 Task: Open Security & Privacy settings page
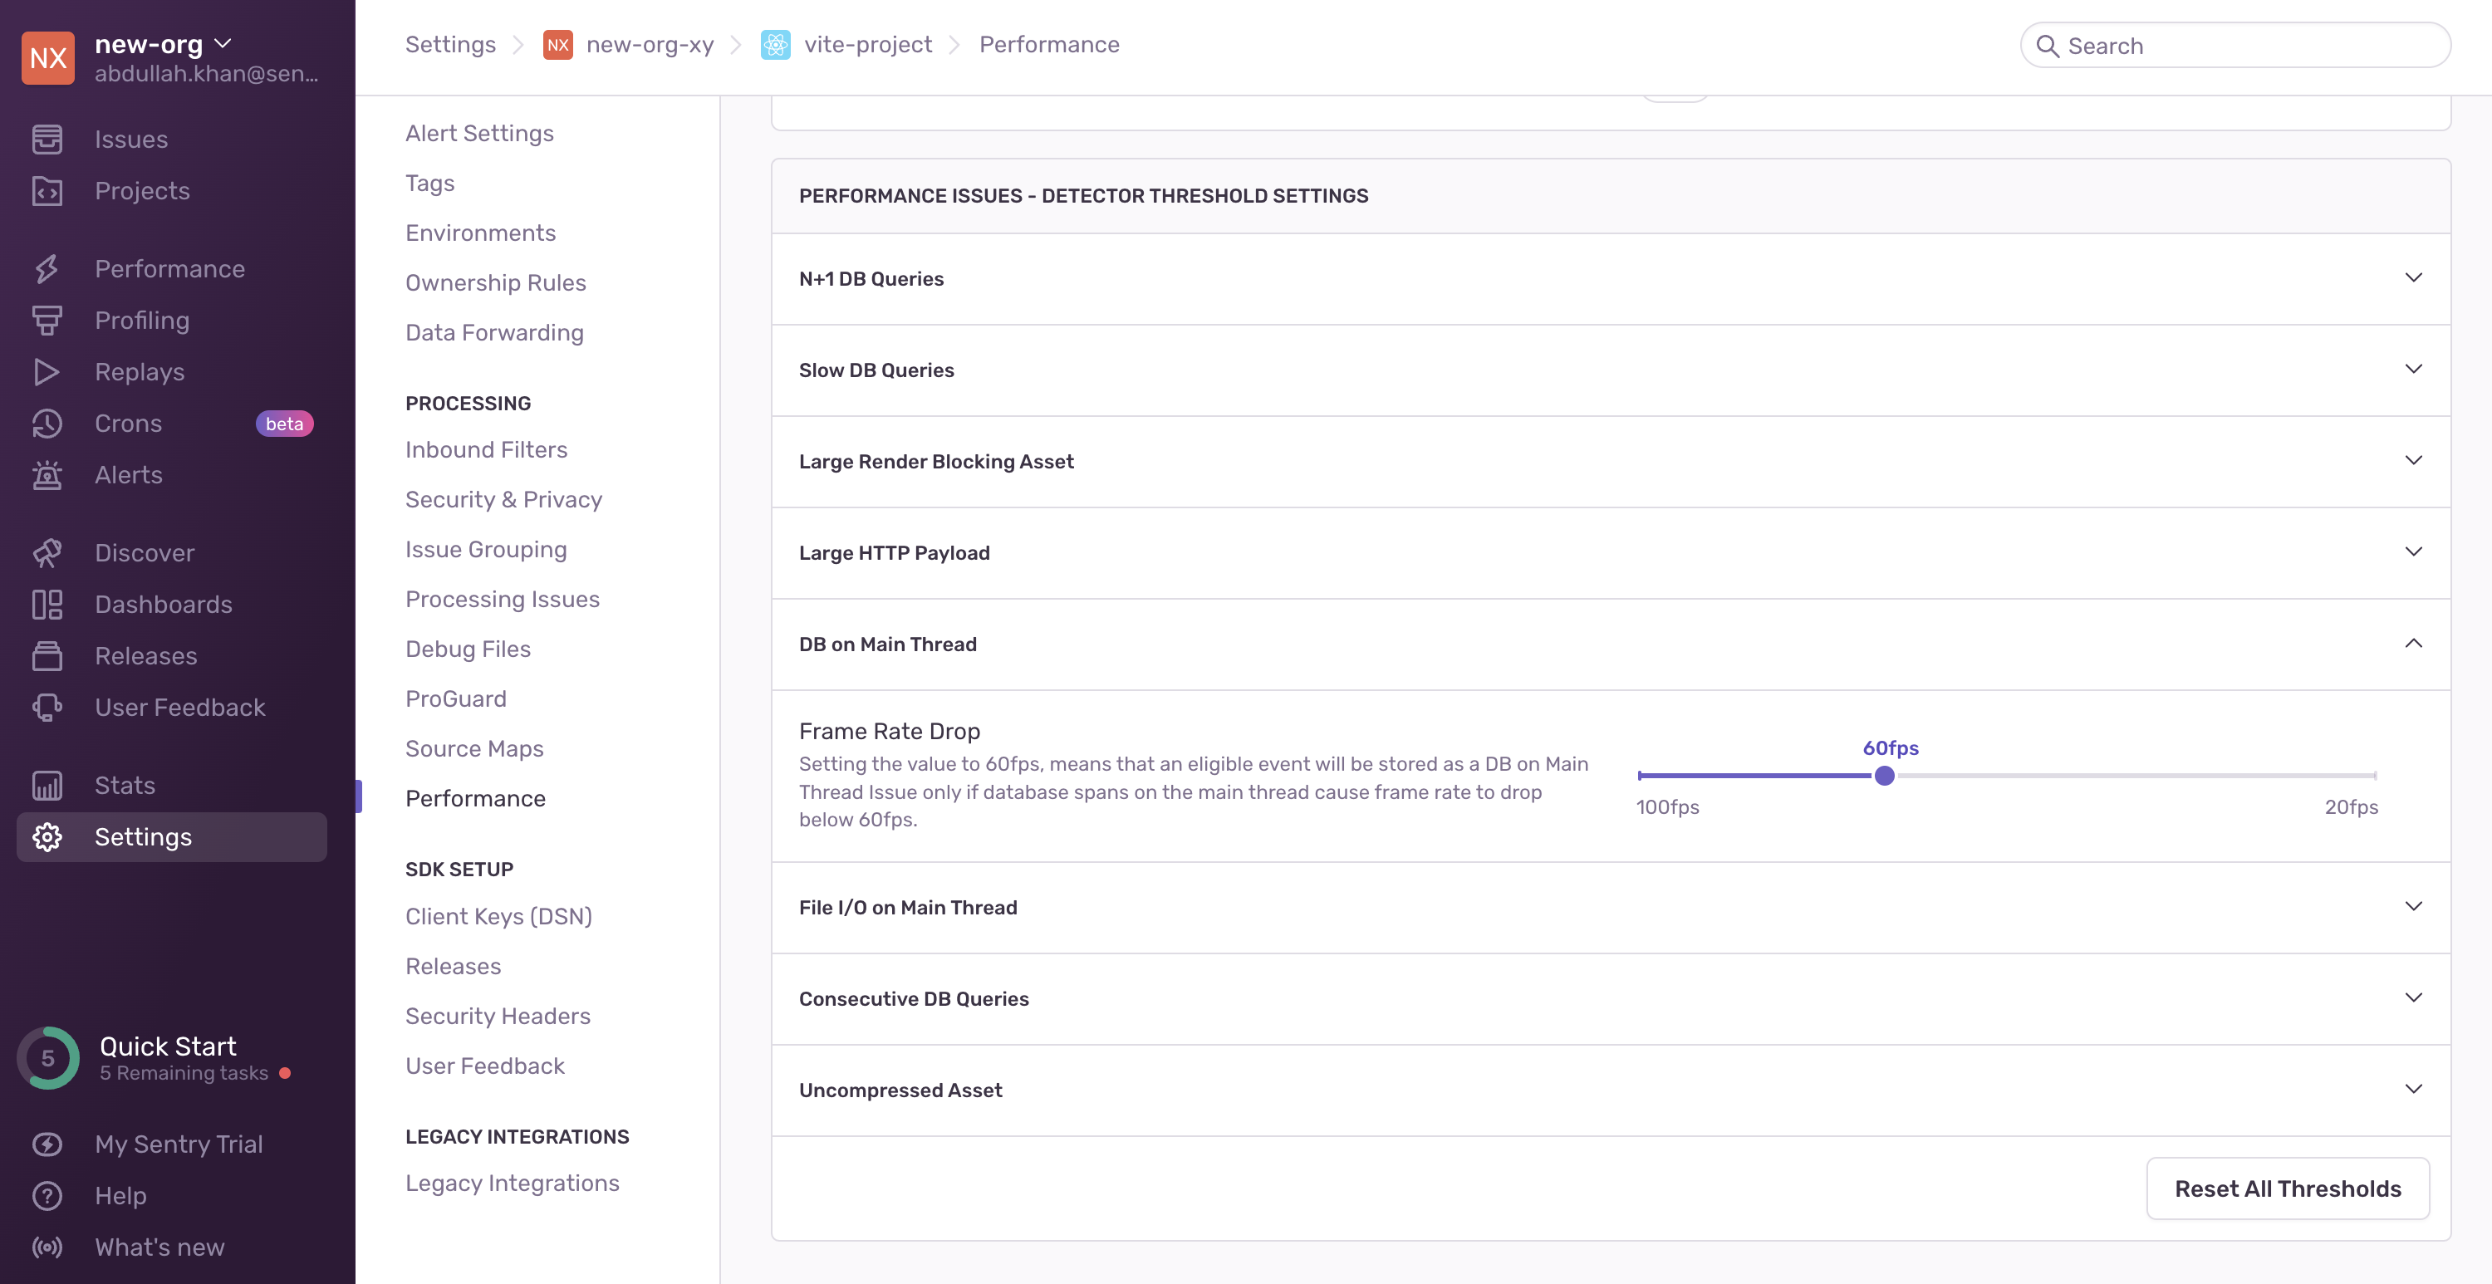[503, 499]
